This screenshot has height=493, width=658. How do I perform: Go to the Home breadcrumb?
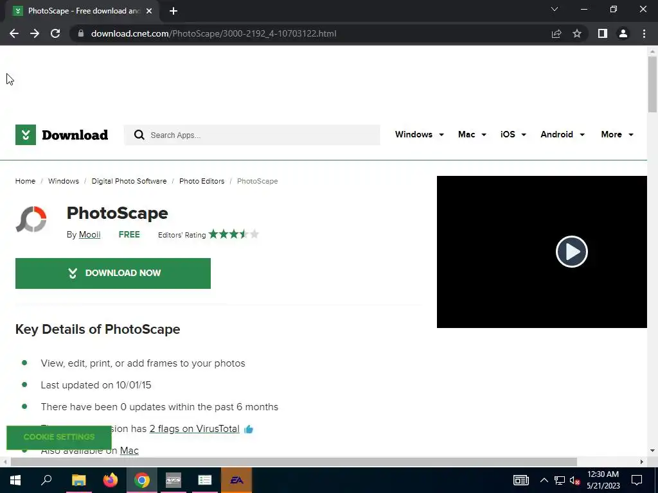pyautogui.click(x=25, y=181)
